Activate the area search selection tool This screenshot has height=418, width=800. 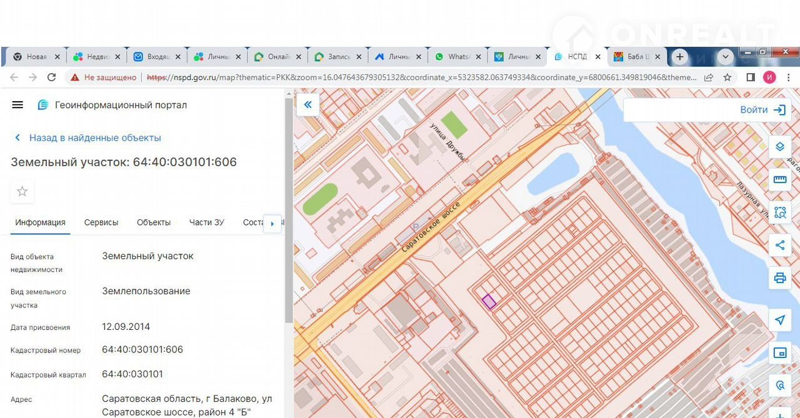(779, 212)
